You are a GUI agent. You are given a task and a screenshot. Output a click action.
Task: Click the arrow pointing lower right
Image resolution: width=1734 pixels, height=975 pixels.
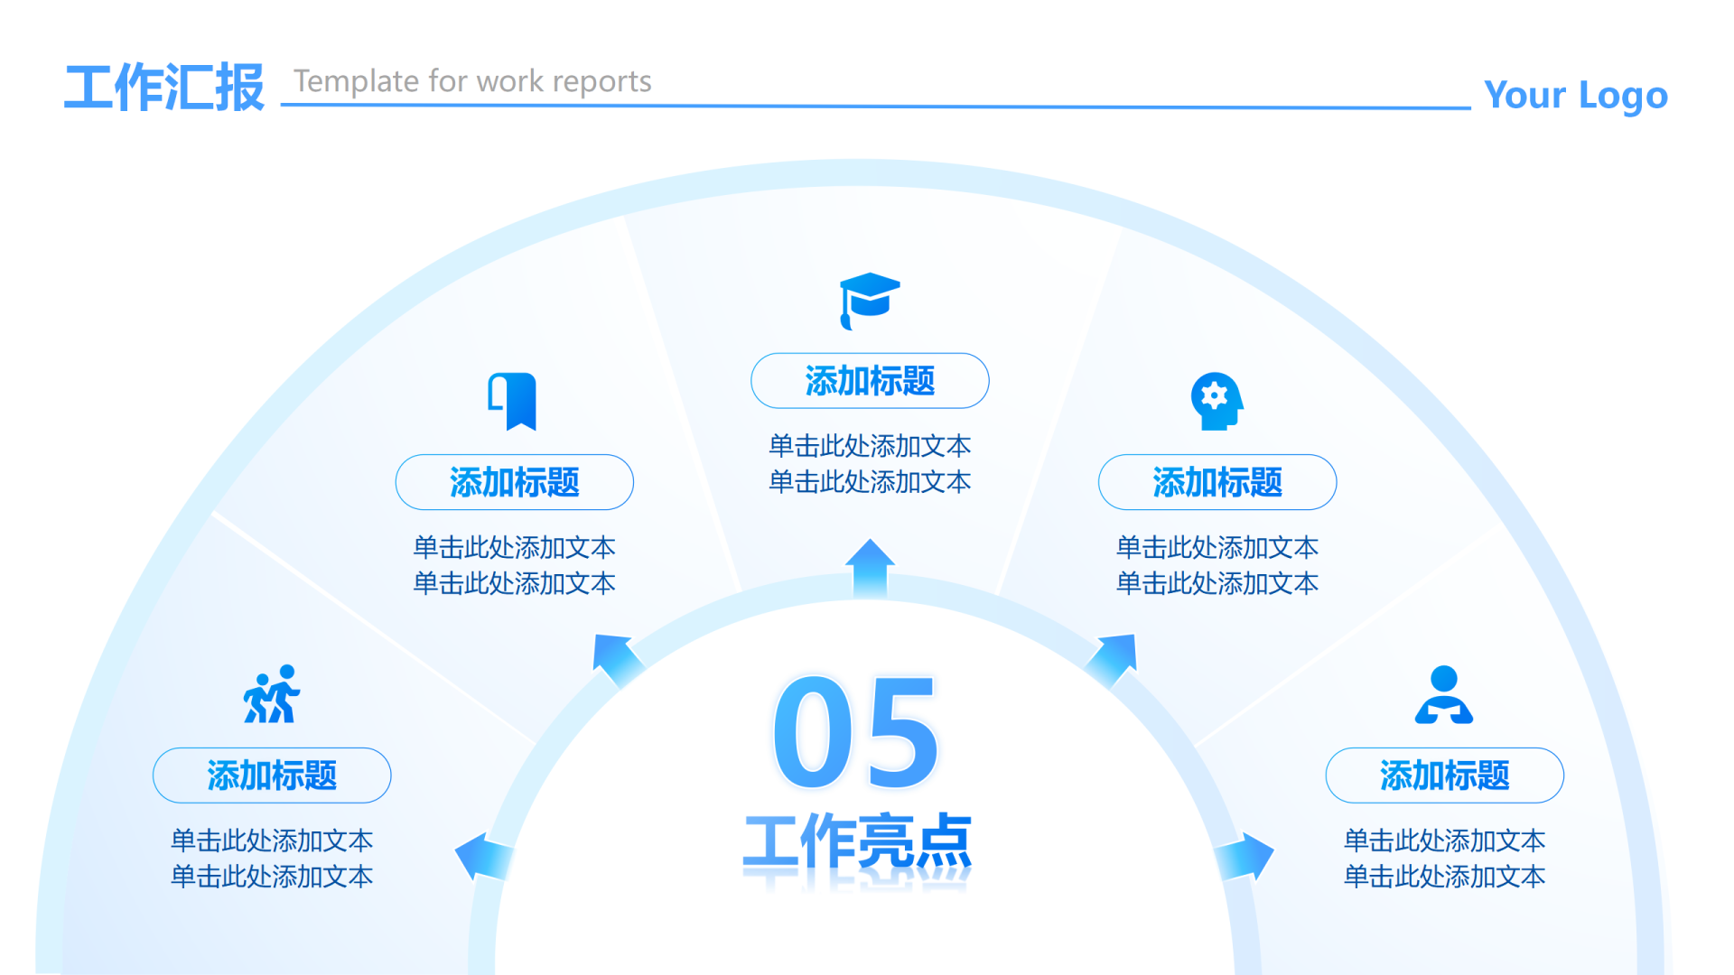point(1245,856)
